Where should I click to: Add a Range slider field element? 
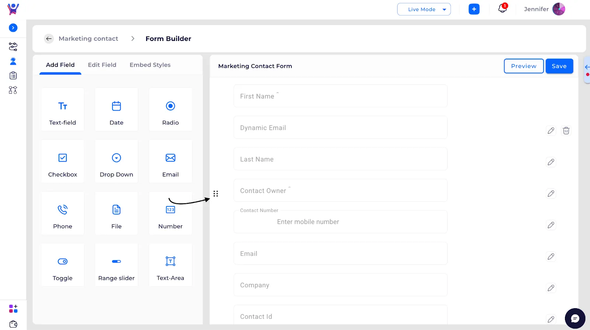coord(117,265)
